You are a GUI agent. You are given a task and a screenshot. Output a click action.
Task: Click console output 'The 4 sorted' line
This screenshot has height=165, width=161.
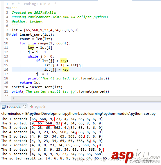coord(52,132)
